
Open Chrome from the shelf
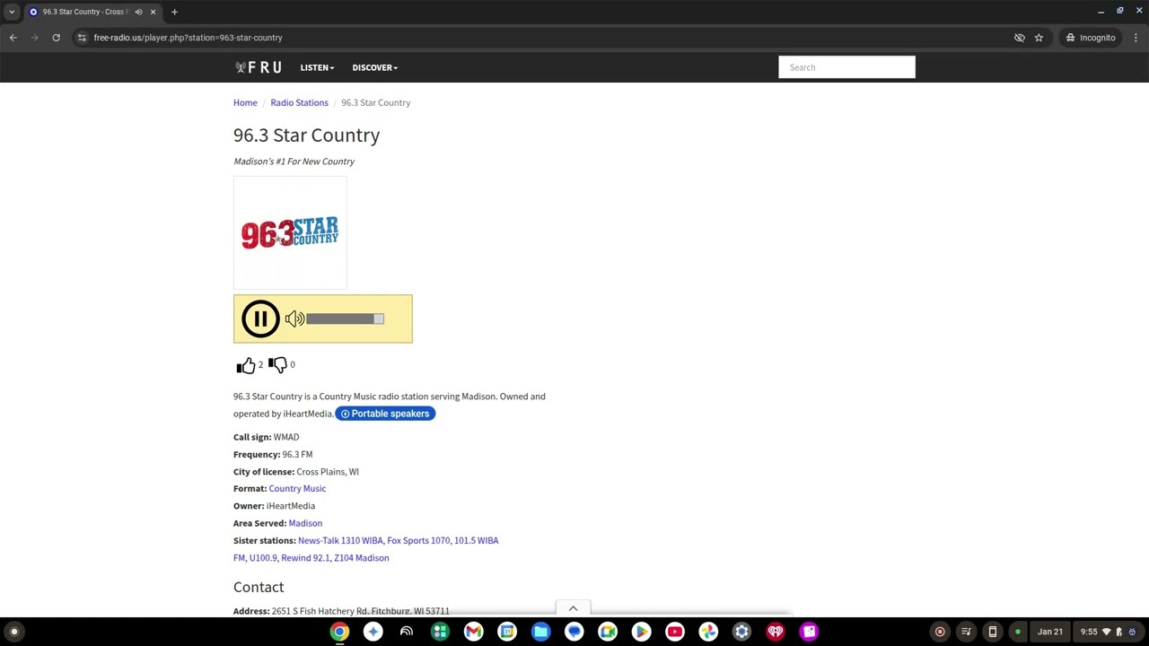click(339, 632)
